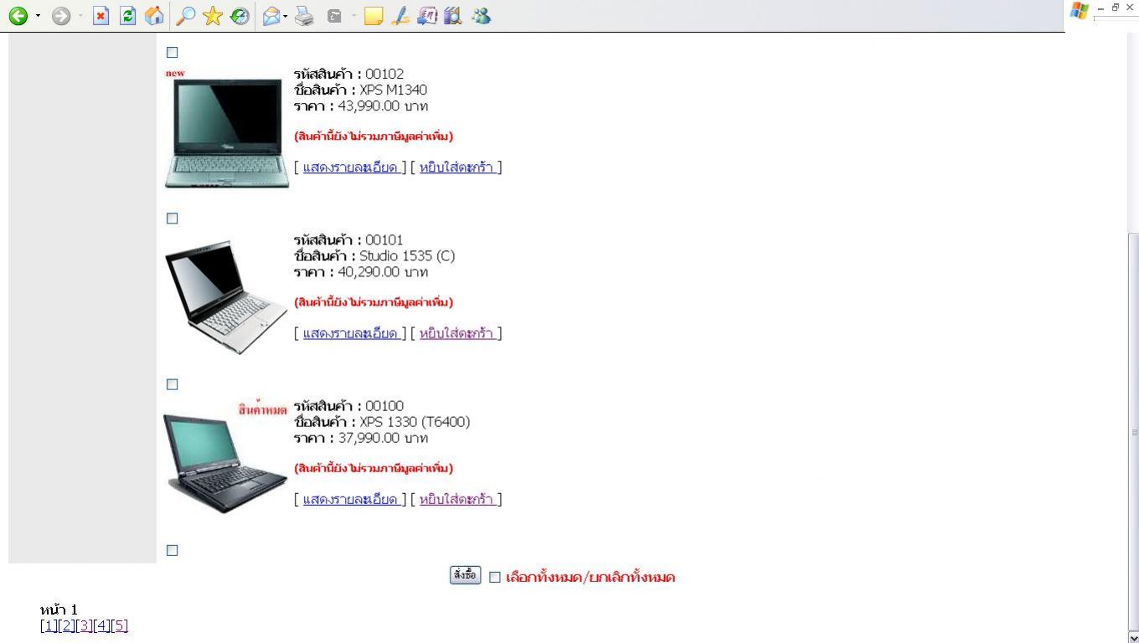Click the grey Forward arrow button

click(x=60, y=16)
